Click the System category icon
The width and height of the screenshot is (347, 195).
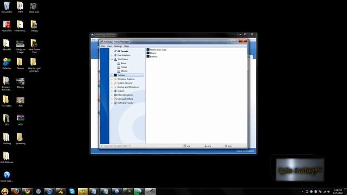(x=115, y=91)
